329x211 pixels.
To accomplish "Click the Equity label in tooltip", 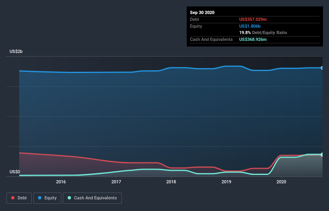I will (196, 26).
